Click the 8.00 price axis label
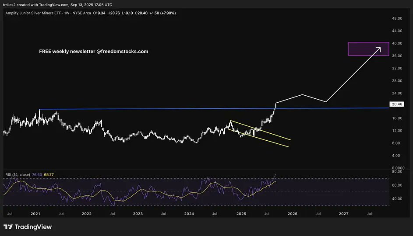The height and width of the screenshot is (236, 413). 397,143
